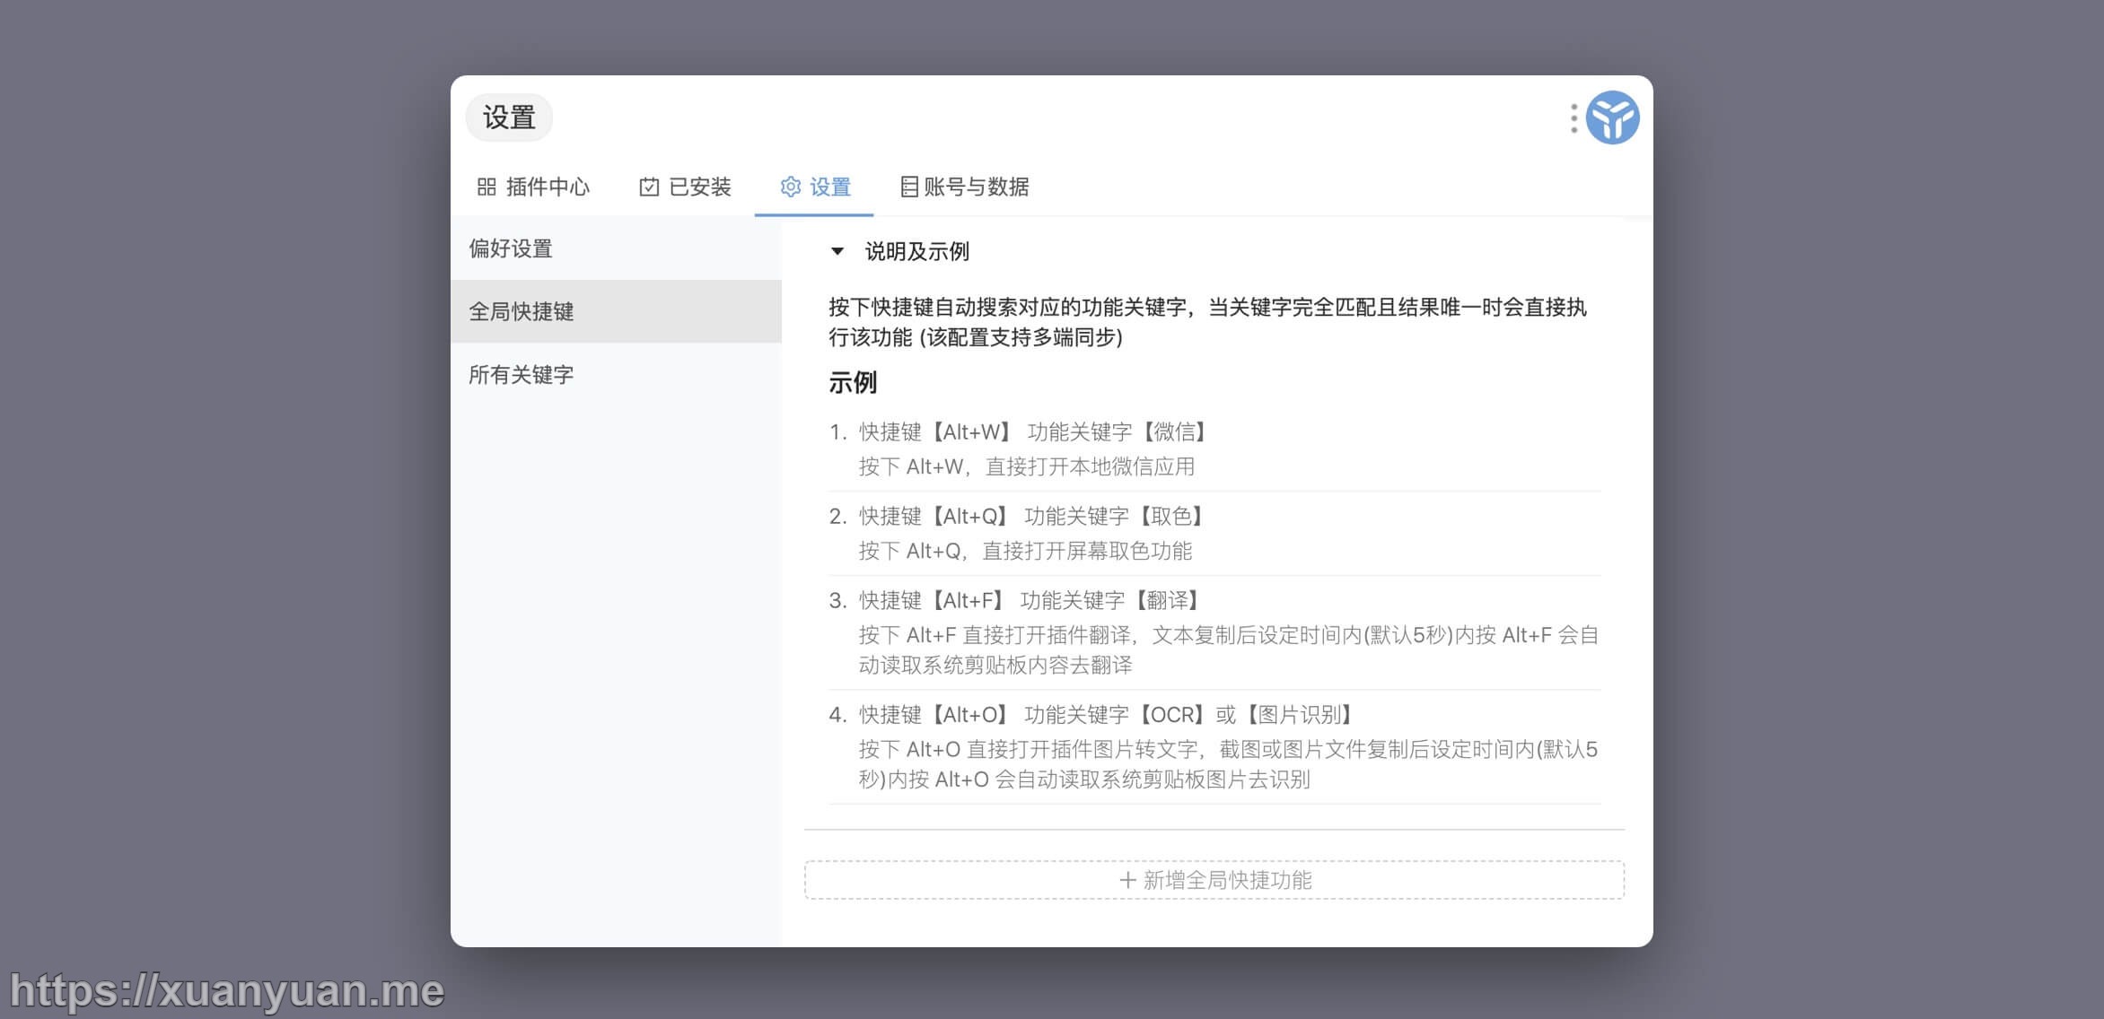
Task: Click example line 快捷键【Alt+O】功能关键字【OCR】
Action: 1106,715
